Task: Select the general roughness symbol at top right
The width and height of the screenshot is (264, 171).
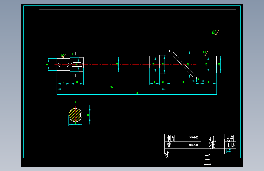Action: click(x=215, y=33)
